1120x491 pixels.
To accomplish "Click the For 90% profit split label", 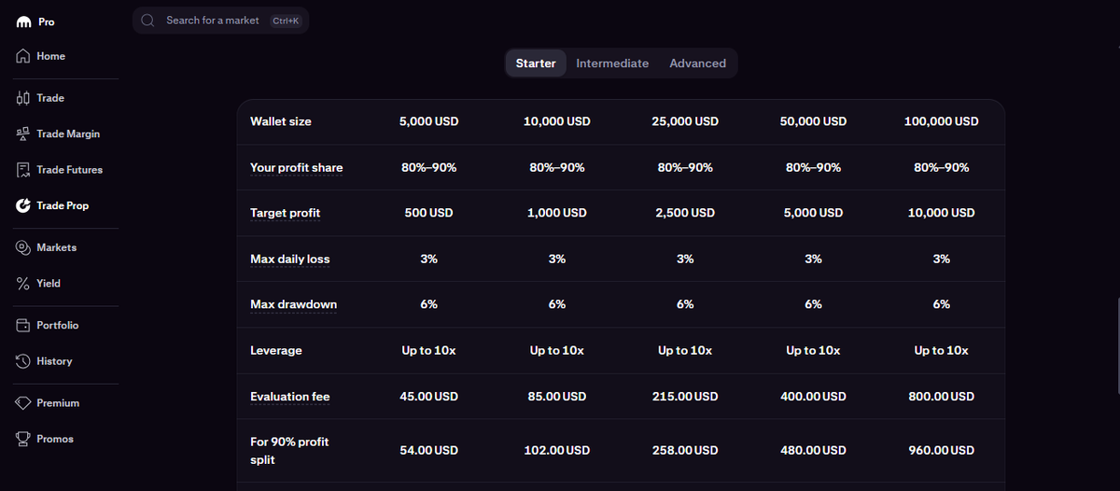I will [289, 451].
